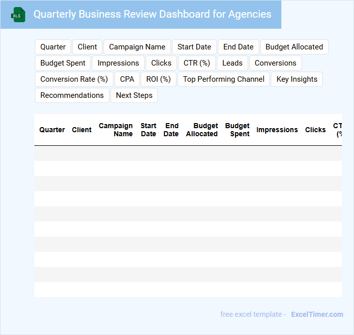
Task: Click the green XLS file icon
Action: pyautogui.click(x=19, y=15)
